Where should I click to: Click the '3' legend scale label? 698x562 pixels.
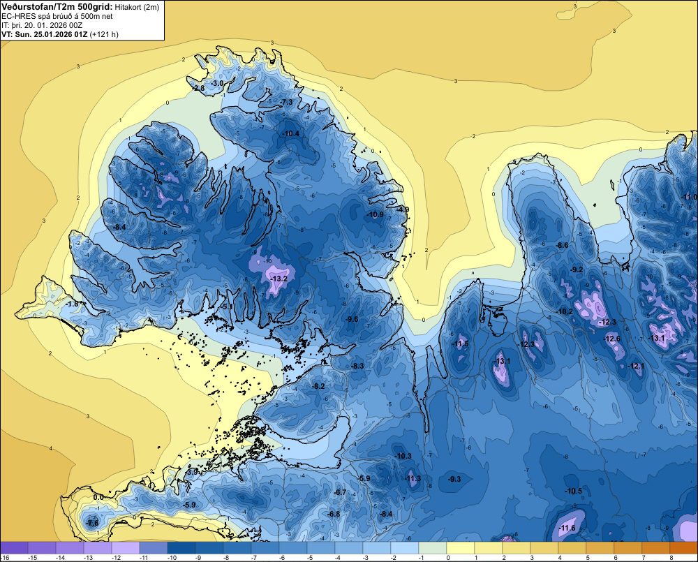(x=531, y=558)
